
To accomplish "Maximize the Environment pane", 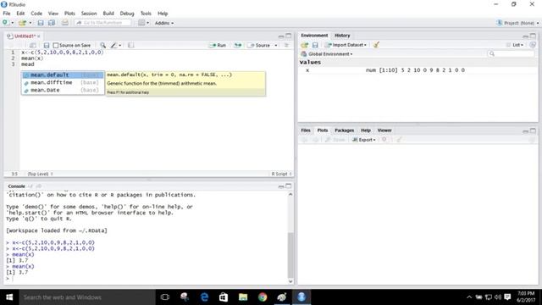I will [533, 36].
